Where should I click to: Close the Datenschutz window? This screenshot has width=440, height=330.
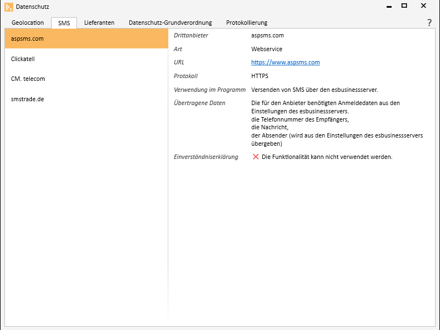tap(424, 5)
